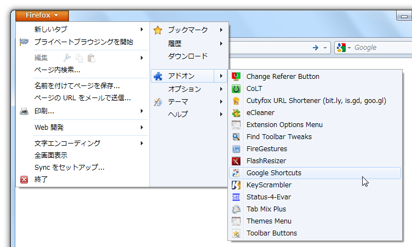
Task: Choose the ダウンロード menu item
Action: click(x=188, y=56)
